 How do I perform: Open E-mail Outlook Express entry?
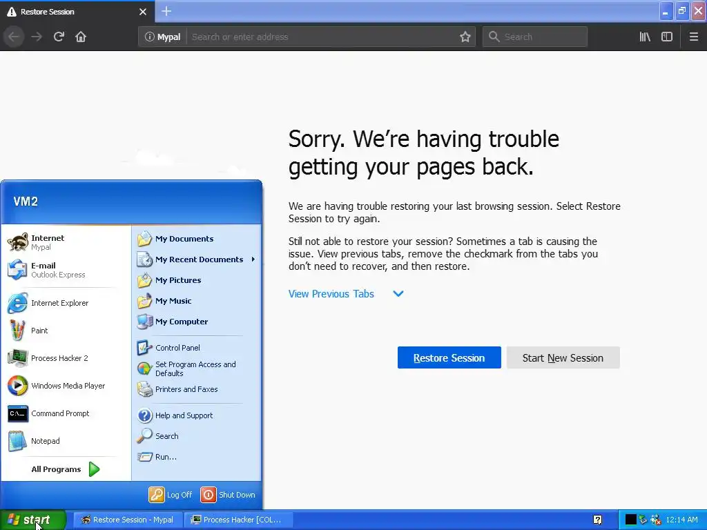coord(66,270)
